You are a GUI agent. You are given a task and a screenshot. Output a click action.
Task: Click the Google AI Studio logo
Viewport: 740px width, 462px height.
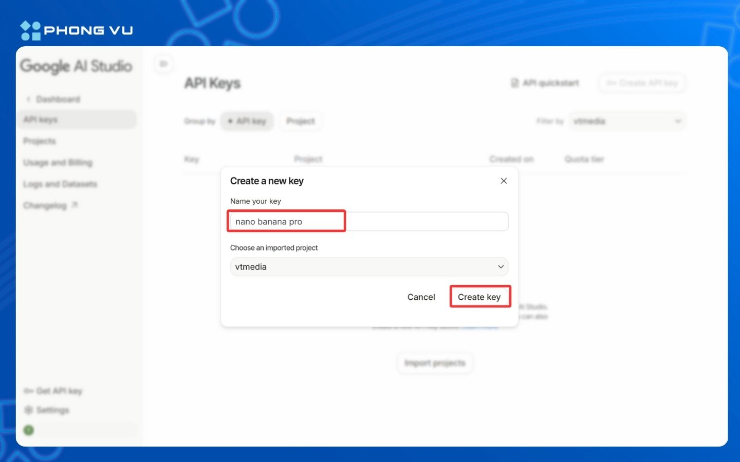point(76,66)
